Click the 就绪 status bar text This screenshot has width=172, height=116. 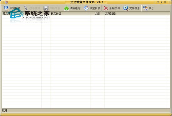(x=5, y=110)
